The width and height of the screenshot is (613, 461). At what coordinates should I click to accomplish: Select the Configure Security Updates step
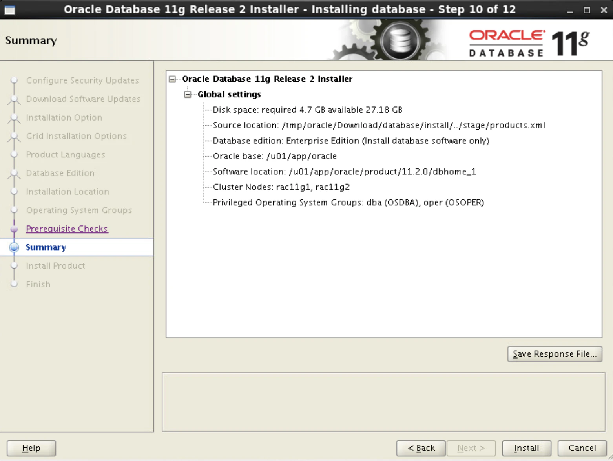82,80
